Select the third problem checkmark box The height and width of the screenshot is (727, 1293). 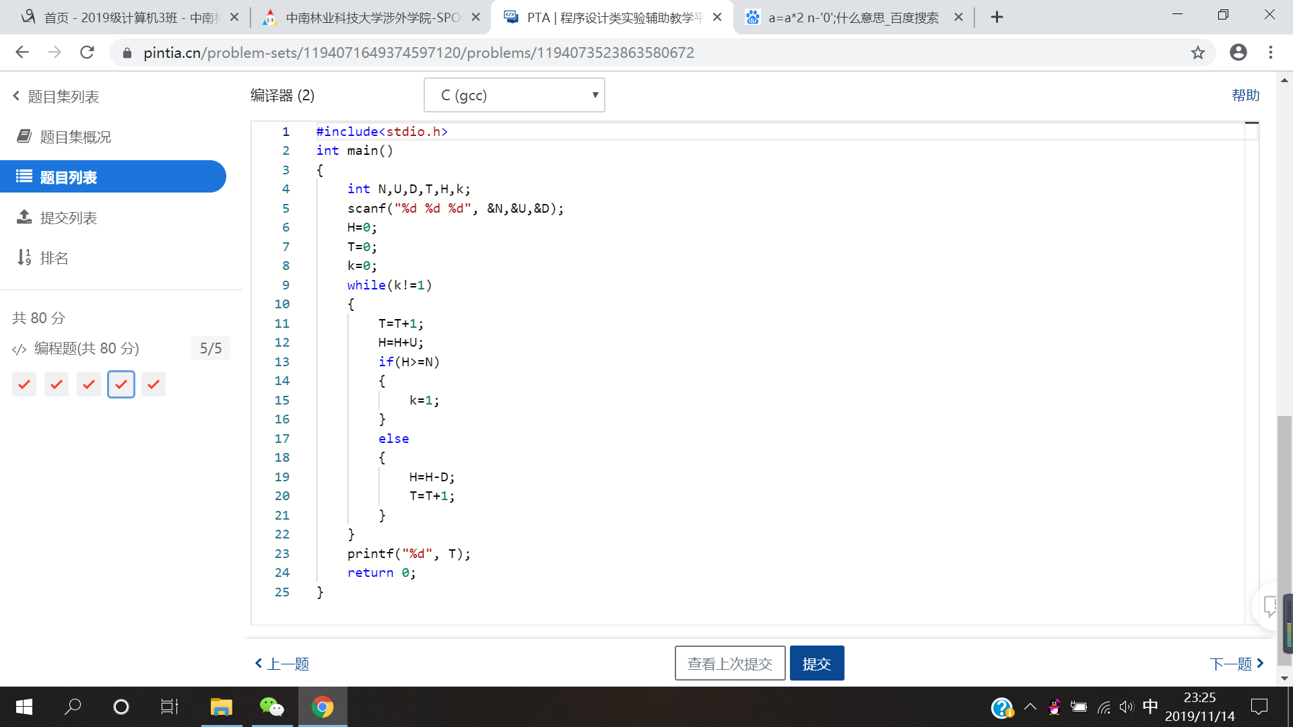[x=89, y=384]
